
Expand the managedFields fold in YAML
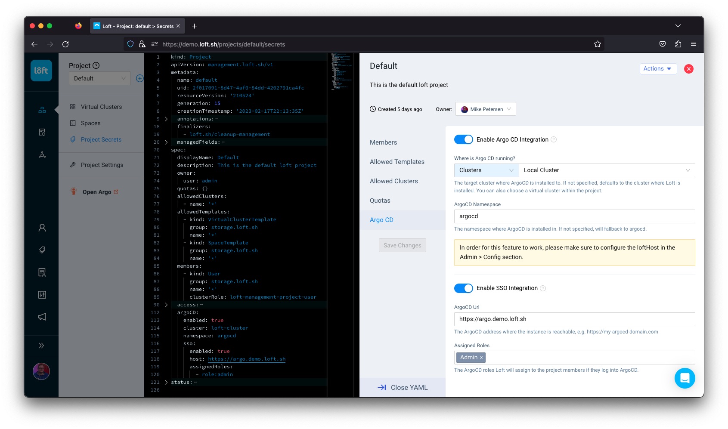pyautogui.click(x=166, y=142)
